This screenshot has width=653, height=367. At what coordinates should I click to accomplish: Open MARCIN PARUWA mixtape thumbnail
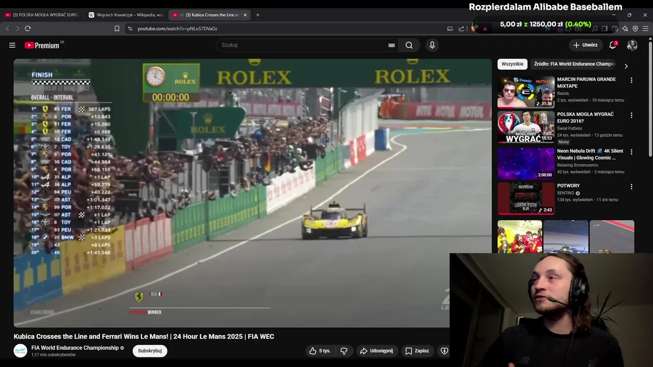pyautogui.click(x=526, y=92)
